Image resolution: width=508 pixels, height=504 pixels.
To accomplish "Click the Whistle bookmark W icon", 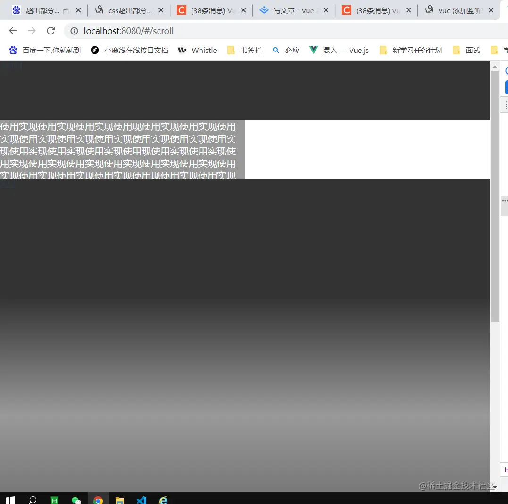I will pos(182,50).
